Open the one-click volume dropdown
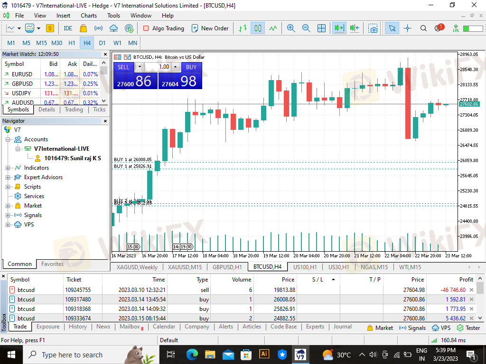 point(140,67)
